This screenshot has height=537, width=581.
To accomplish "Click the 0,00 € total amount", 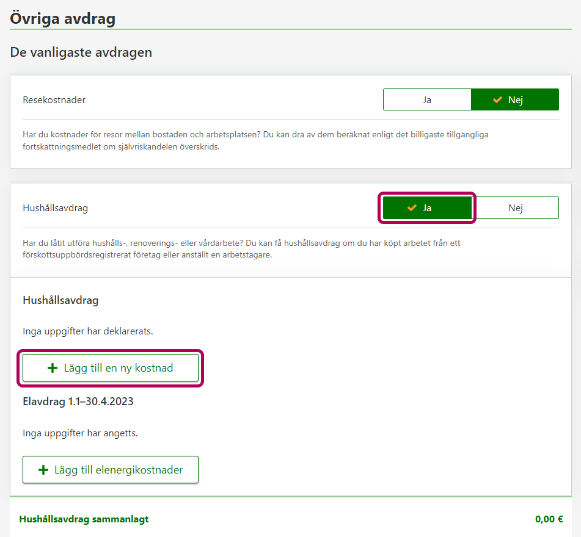I will (x=549, y=519).
